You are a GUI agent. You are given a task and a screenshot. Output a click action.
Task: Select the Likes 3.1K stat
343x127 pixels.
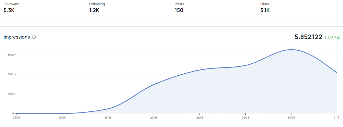pos(265,7)
